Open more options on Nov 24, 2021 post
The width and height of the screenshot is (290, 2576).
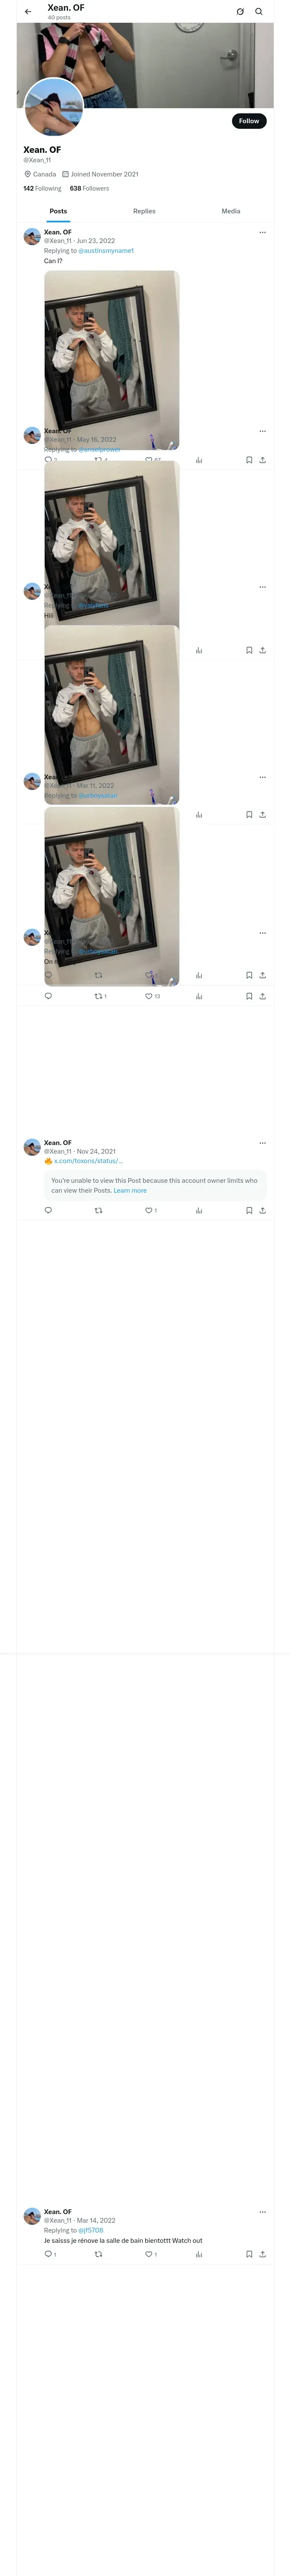[262, 1143]
